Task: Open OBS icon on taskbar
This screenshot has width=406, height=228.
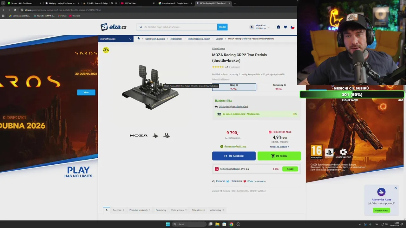Action: coord(238,224)
